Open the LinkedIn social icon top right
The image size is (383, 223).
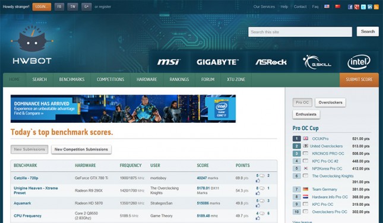point(370,7)
